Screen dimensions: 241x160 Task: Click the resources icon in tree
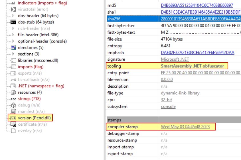[x=13, y=92]
